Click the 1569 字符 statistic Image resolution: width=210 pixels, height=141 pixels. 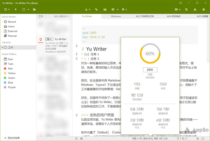pos(163,86)
